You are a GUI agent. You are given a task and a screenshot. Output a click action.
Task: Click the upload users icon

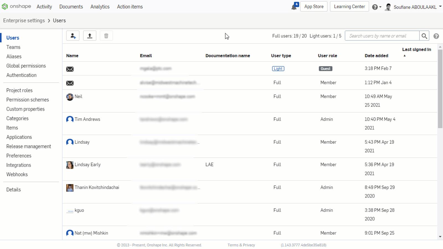tap(90, 36)
